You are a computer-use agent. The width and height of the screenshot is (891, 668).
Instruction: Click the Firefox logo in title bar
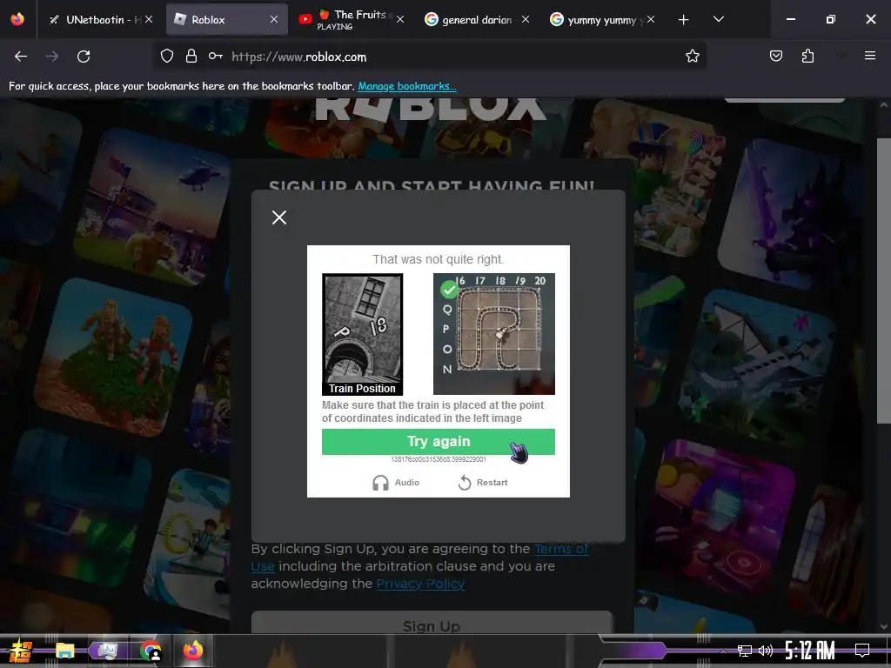(x=17, y=19)
